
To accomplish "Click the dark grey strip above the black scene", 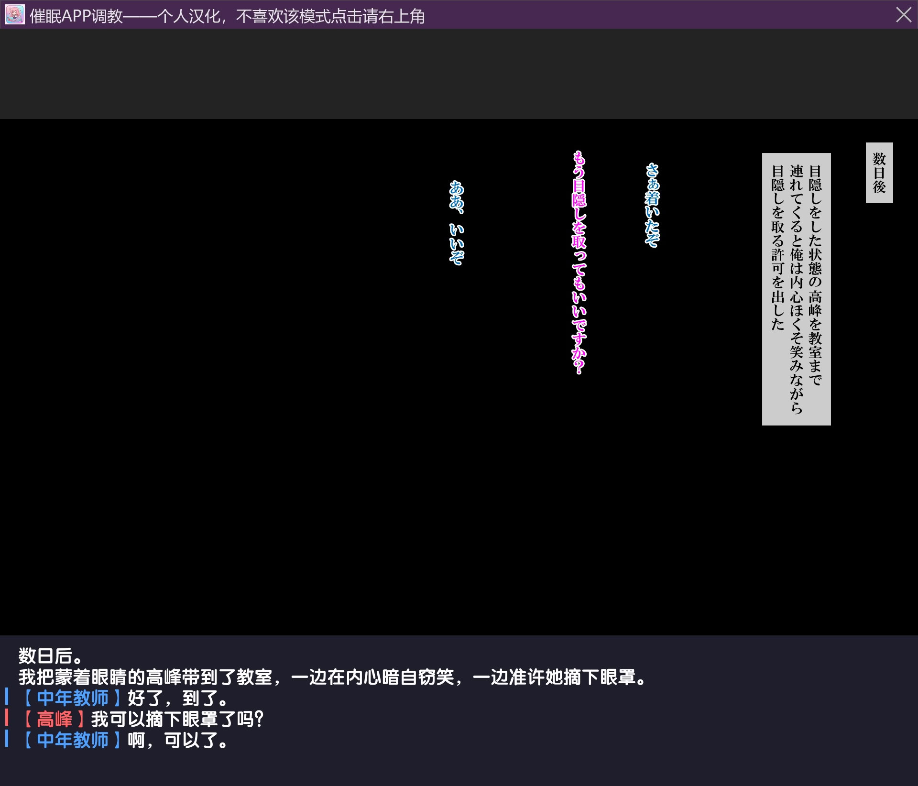I will click(x=459, y=74).
